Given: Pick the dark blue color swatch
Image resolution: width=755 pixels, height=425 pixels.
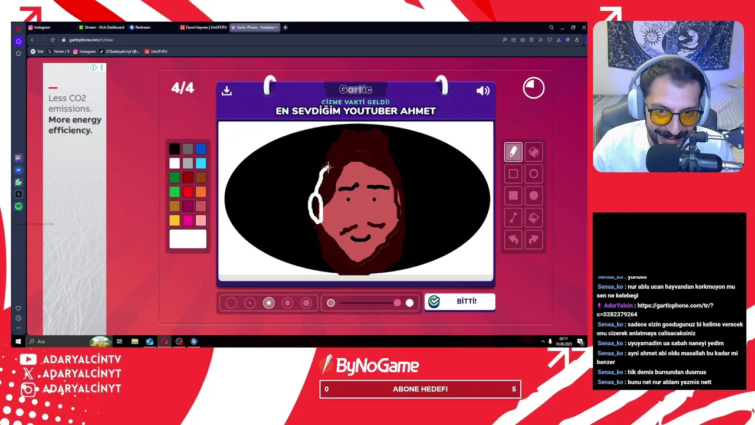Looking at the screenshot, I should pyautogui.click(x=201, y=149).
